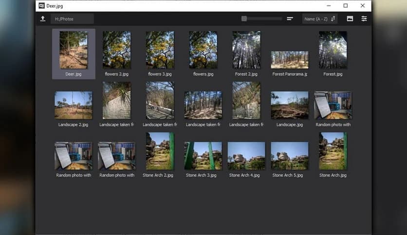
Task: Open the flowers 2.jpg thumbnail
Action: (x=117, y=50)
